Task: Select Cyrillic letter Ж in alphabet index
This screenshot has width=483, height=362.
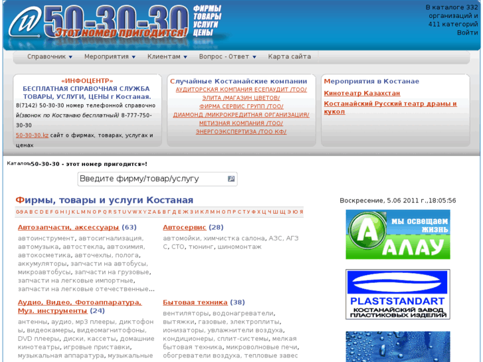Action: pyautogui.click(x=185, y=212)
